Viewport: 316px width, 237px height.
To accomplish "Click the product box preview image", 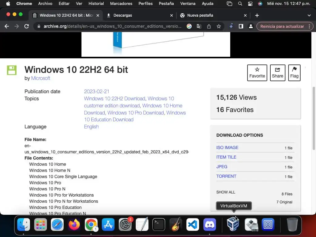I will (156, 44).
